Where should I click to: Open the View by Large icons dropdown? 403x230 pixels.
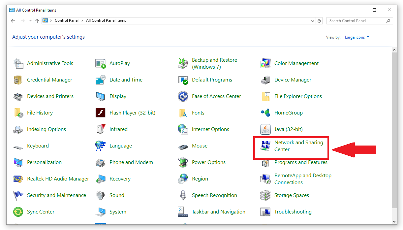[357, 37]
